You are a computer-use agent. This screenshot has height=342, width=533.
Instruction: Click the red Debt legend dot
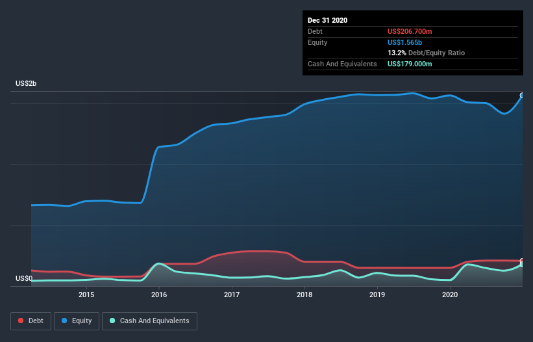21,321
